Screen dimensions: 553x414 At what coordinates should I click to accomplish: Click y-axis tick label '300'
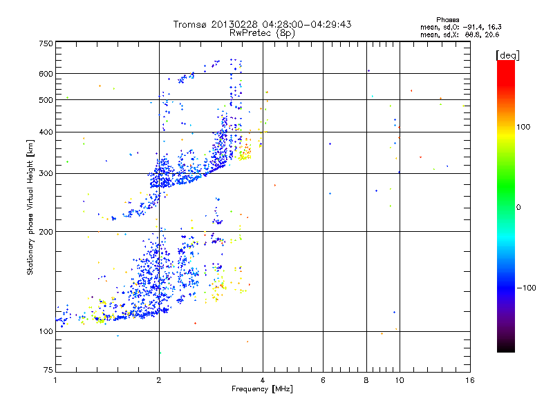pos(46,174)
